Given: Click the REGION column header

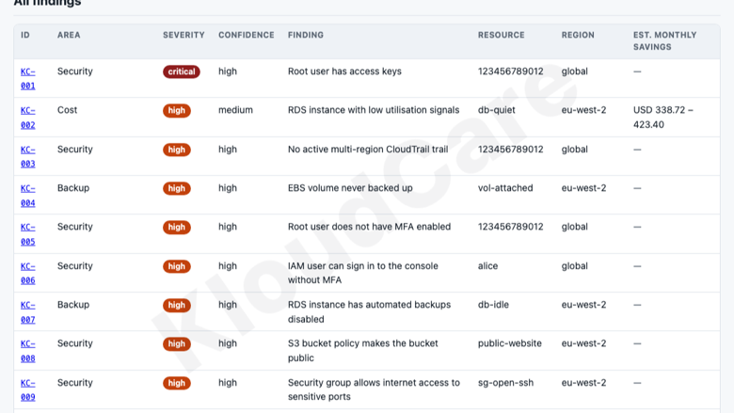Looking at the screenshot, I should 578,35.
